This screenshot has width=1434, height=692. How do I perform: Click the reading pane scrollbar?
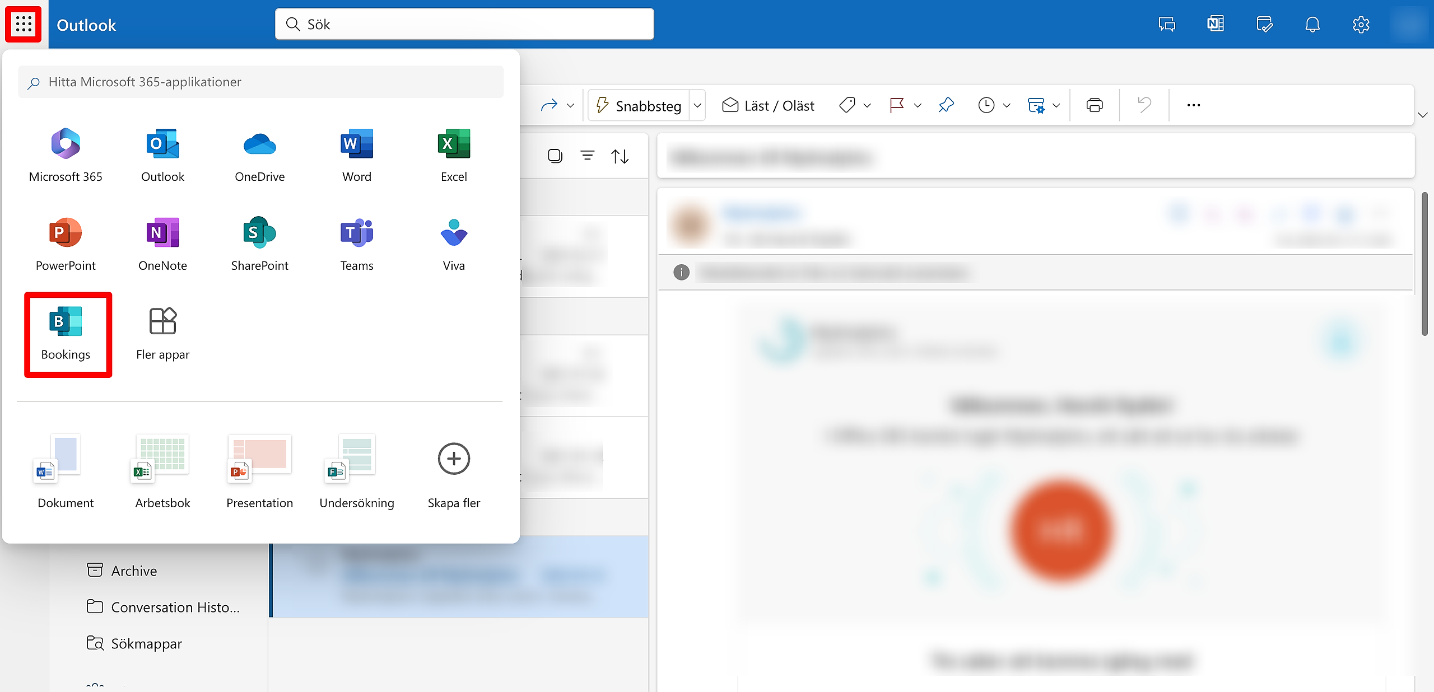[1424, 263]
